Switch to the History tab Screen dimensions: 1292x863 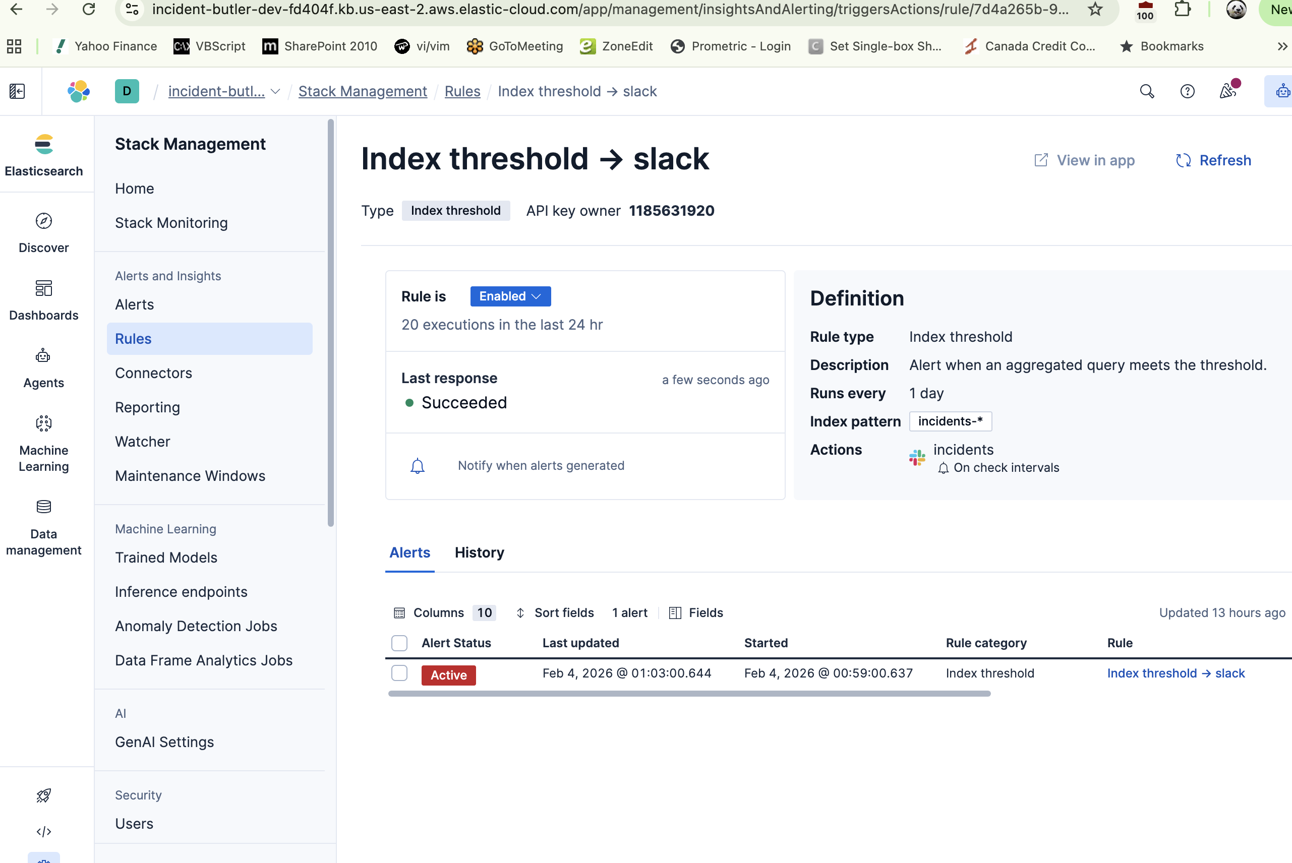click(x=479, y=552)
